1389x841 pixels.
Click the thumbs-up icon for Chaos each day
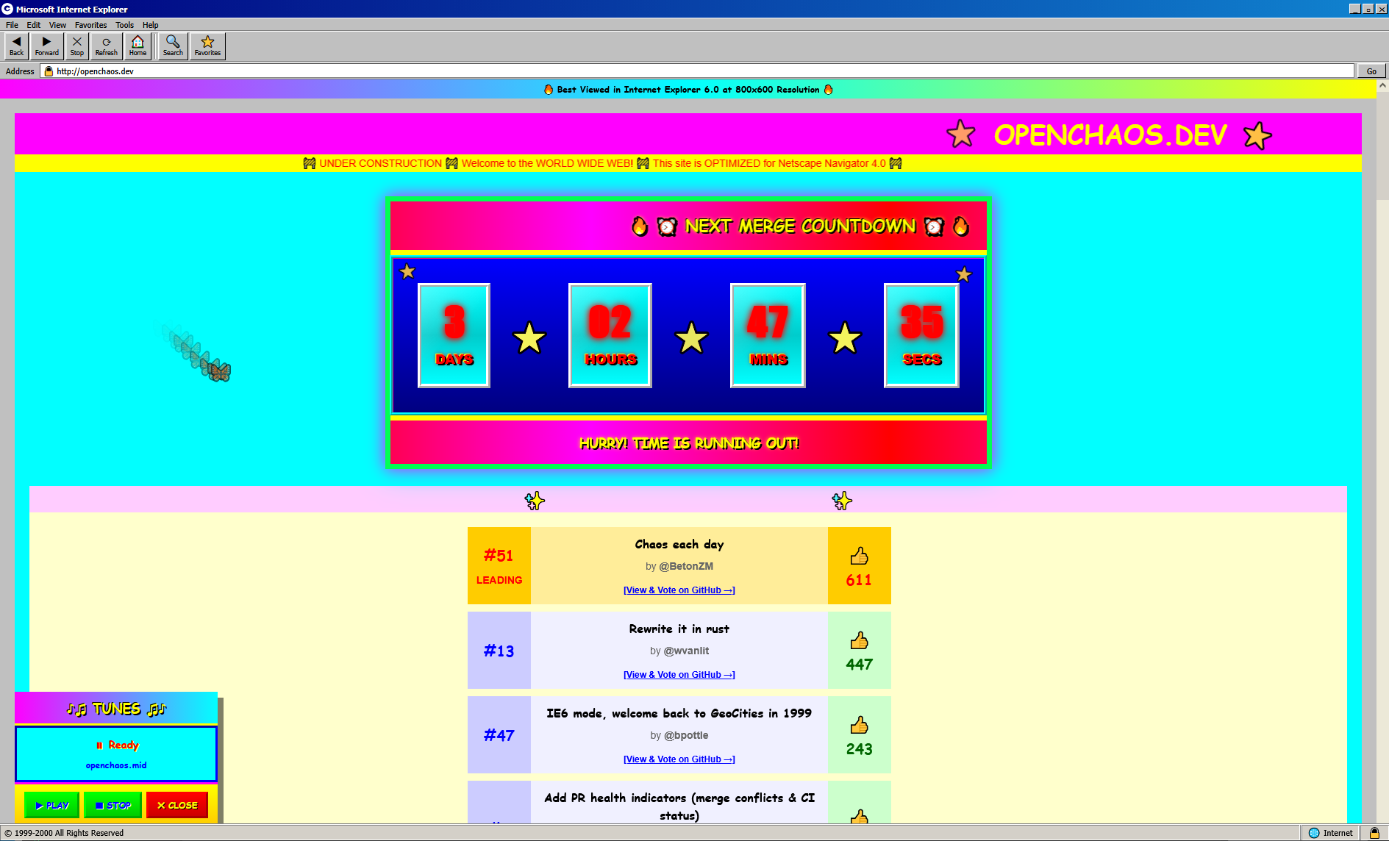click(859, 556)
